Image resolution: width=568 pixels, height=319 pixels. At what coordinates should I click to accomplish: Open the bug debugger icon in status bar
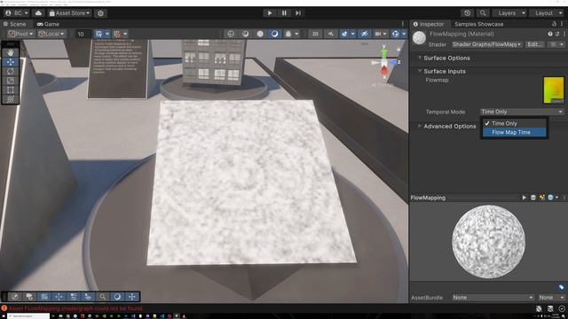coord(539,308)
